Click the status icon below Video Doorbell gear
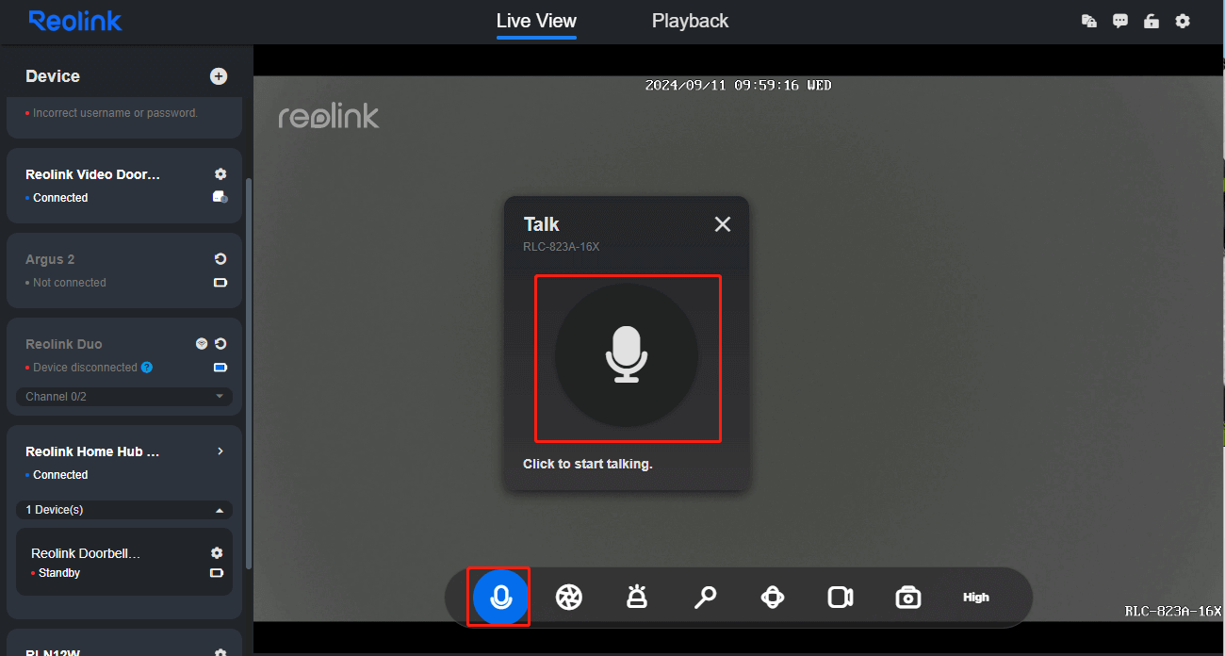The image size is (1225, 656). 220,197
